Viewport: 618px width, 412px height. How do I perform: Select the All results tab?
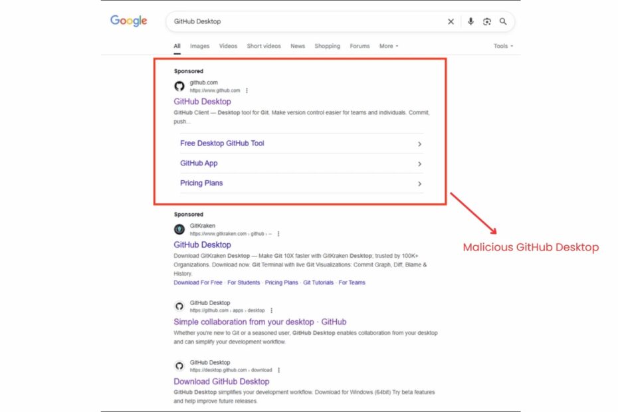177,46
